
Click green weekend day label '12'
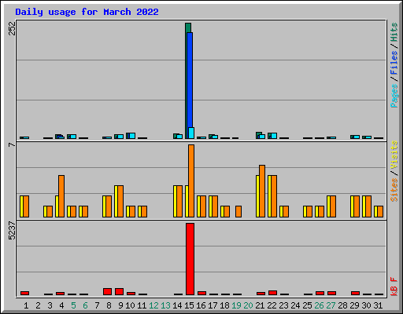153,305
